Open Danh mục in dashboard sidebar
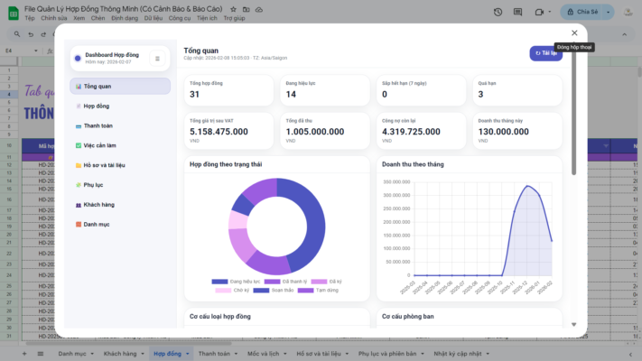This screenshot has height=361, width=642. (97, 224)
